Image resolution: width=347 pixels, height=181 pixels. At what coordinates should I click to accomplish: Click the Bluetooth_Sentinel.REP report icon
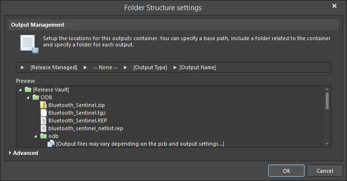43,121
